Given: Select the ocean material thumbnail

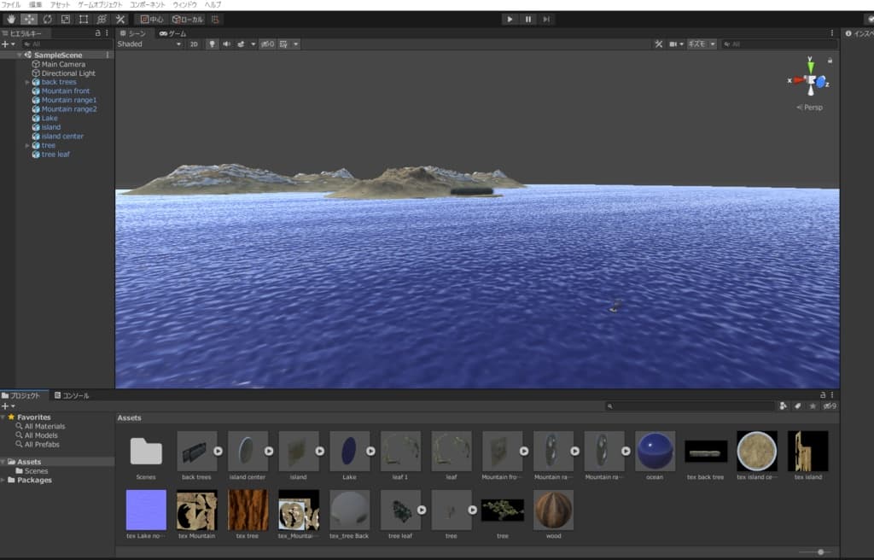Looking at the screenshot, I should point(655,451).
